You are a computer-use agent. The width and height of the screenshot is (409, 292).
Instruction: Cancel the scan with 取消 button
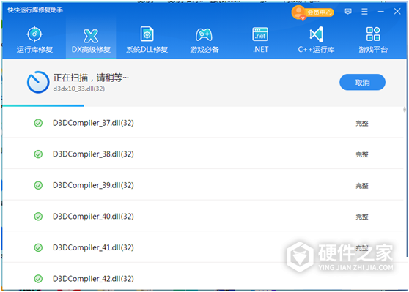[362, 82]
